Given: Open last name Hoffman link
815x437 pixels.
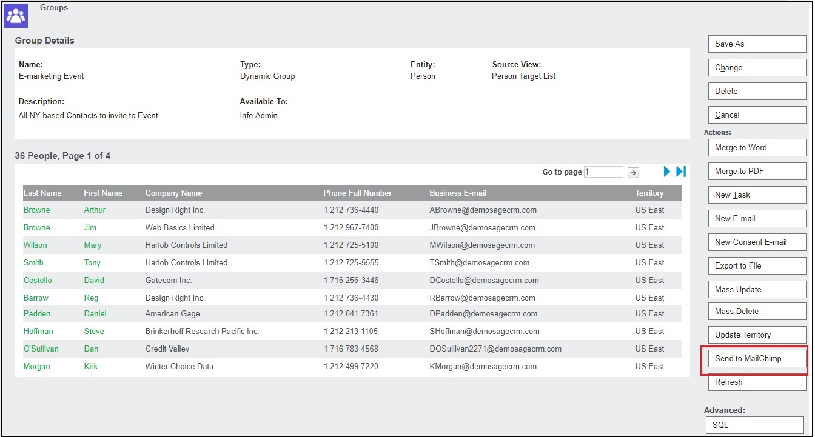Looking at the screenshot, I should pos(38,331).
